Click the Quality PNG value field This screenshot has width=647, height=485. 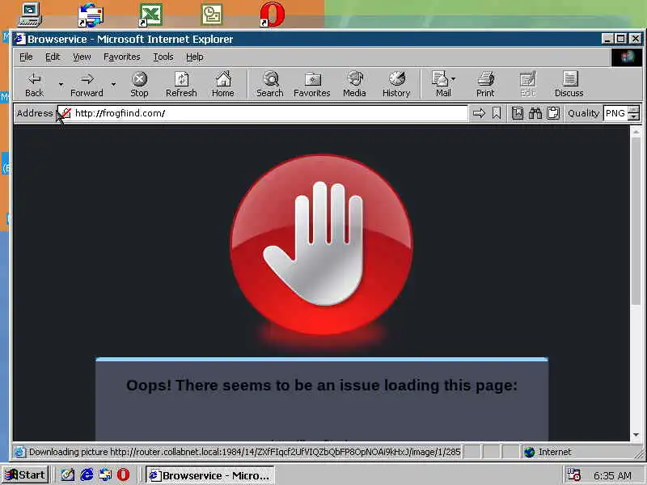click(615, 113)
